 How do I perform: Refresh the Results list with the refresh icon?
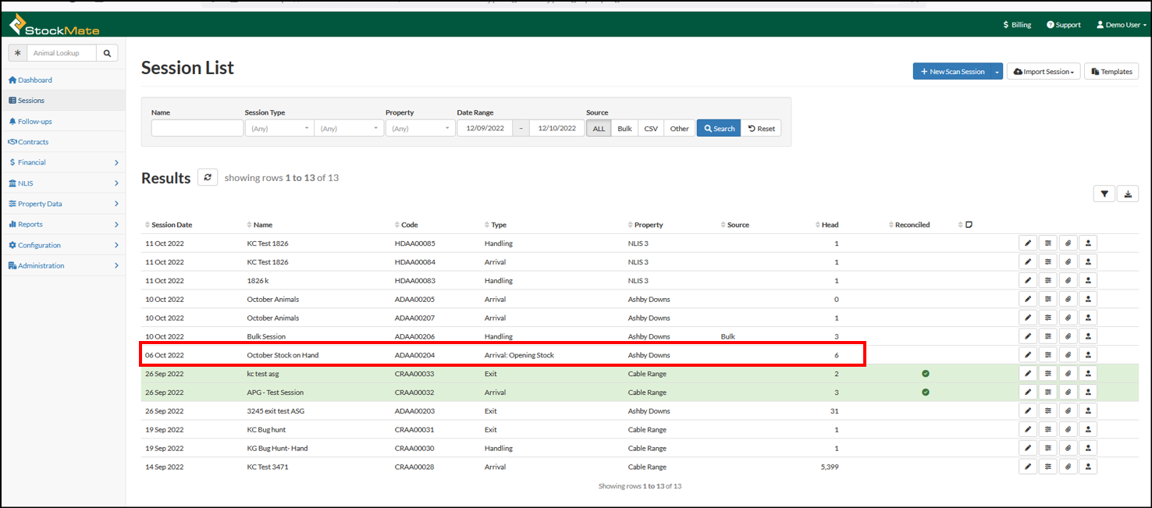(x=207, y=177)
